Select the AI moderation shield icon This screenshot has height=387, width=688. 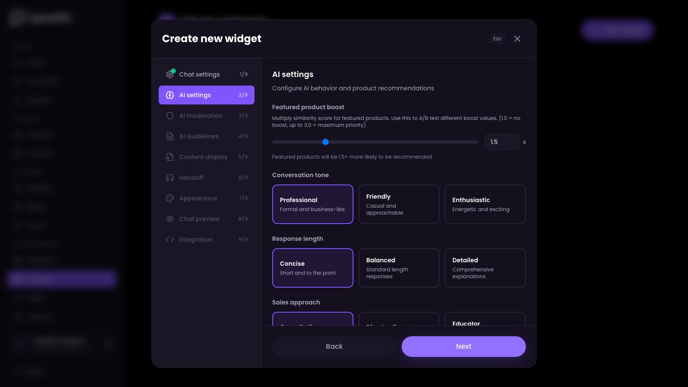pyautogui.click(x=170, y=115)
